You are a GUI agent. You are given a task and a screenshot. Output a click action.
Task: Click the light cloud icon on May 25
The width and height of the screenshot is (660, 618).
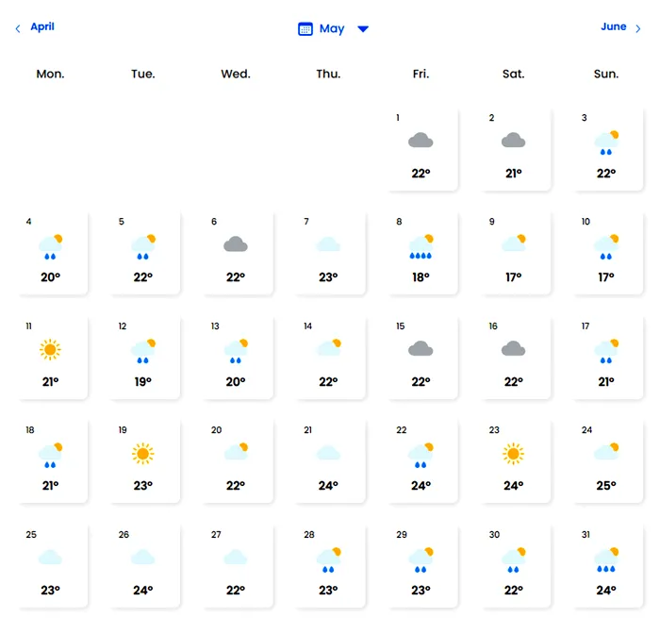(x=50, y=558)
